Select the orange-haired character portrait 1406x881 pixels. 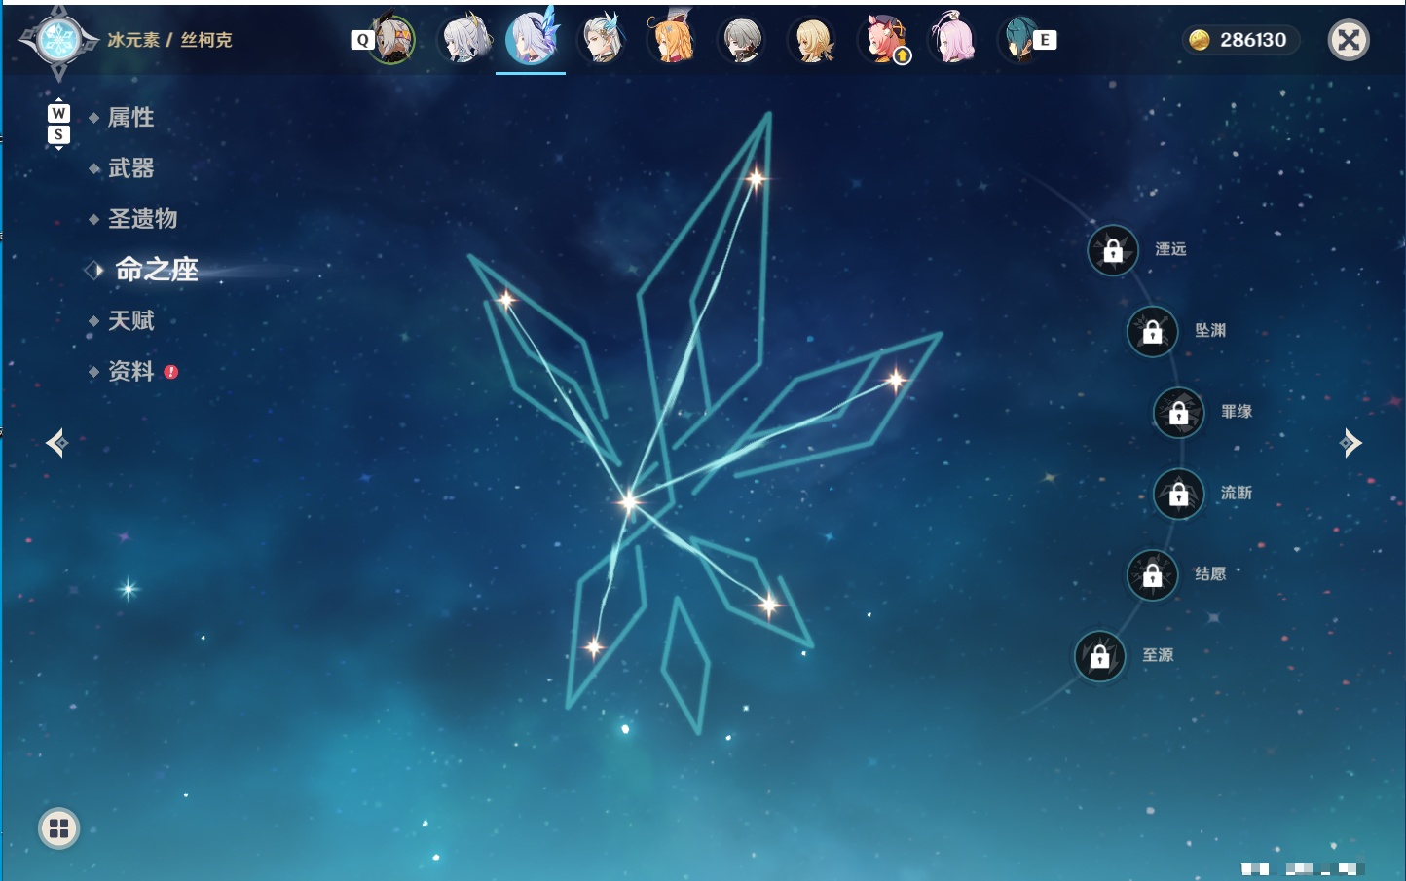coord(672,39)
